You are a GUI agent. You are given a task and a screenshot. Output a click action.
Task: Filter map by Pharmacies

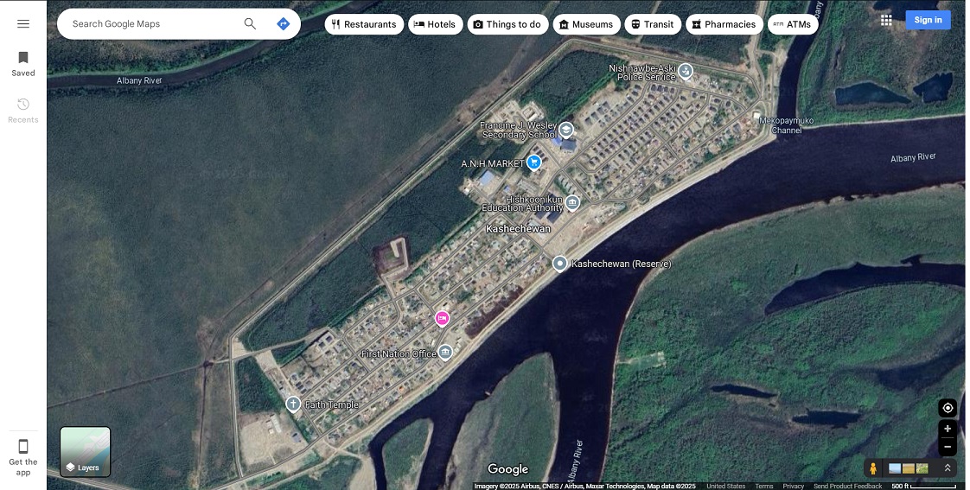pos(724,24)
